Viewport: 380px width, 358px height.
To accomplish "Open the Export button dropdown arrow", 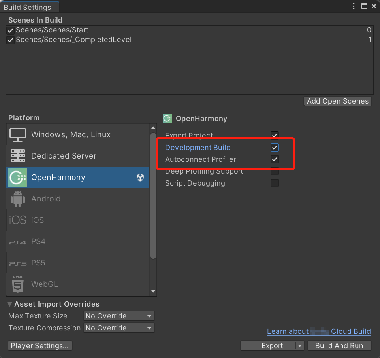I will tap(300, 346).
